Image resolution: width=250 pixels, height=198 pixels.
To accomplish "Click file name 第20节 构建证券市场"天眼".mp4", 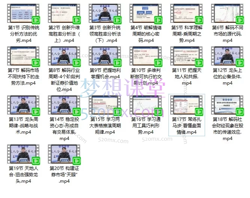I will coord(64,175).
